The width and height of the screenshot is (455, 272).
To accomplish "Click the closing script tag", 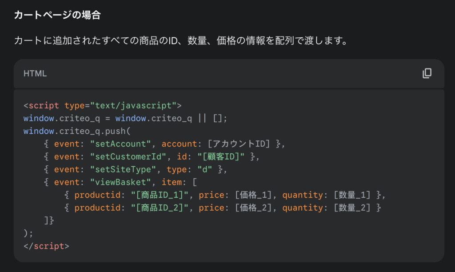I will 46,246.
